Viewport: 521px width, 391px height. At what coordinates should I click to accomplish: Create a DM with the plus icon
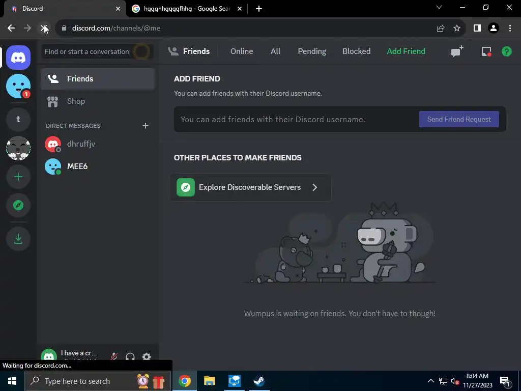[x=145, y=126]
